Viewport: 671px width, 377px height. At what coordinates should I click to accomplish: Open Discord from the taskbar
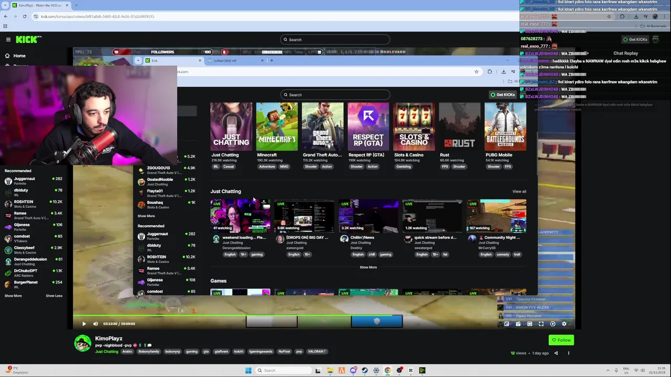(x=353, y=370)
